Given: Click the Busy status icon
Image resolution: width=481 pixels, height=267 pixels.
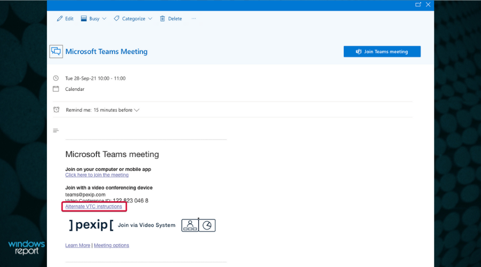Looking at the screenshot, I should tap(84, 18).
